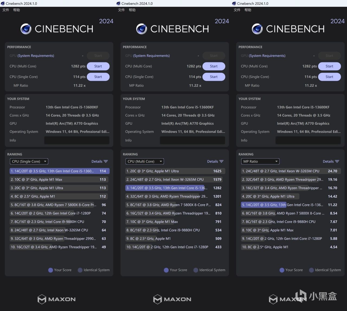Start CPU Multi Core test in left window

(x=98, y=66)
